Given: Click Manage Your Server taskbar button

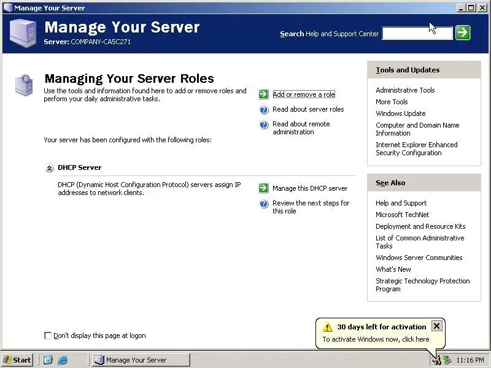Looking at the screenshot, I should [141, 360].
